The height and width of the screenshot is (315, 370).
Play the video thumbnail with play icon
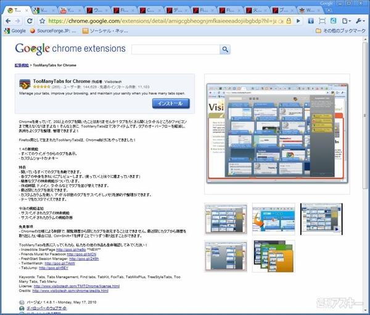(321, 219)
